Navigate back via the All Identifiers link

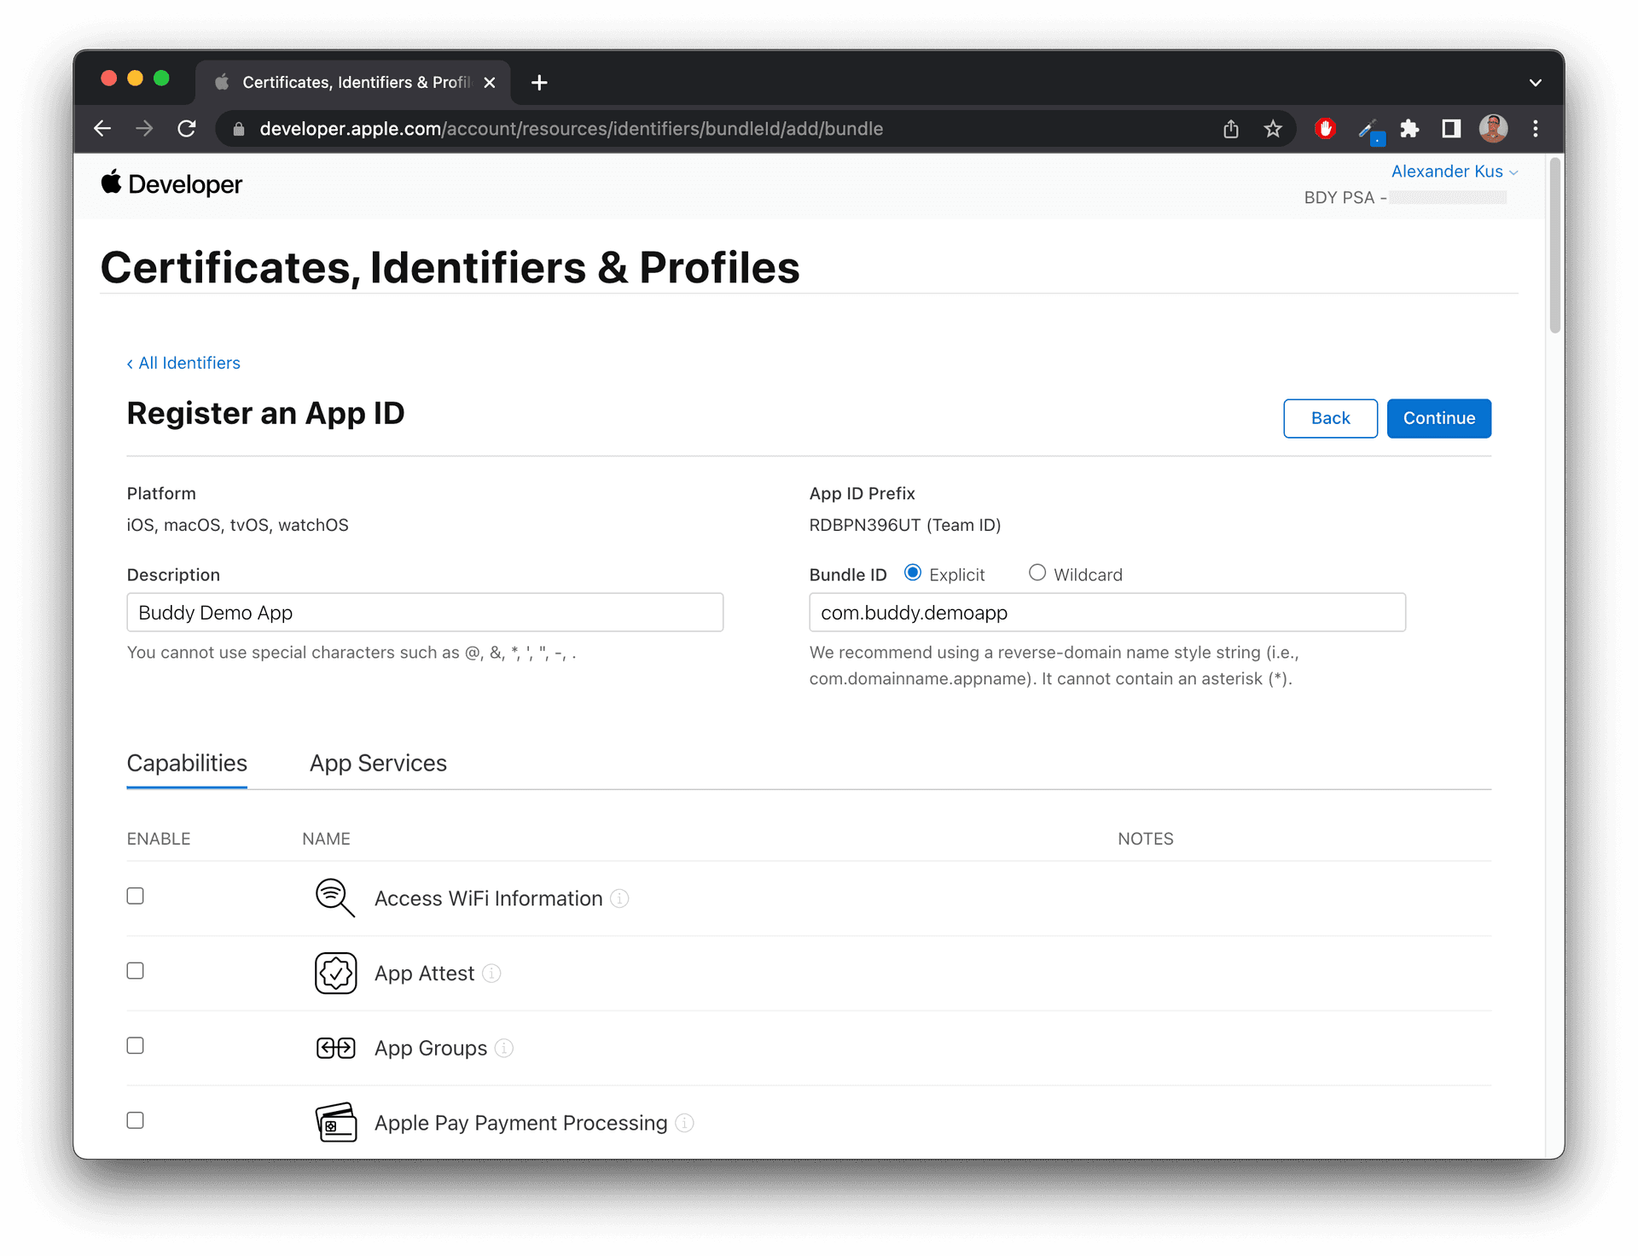pos(183,363)
